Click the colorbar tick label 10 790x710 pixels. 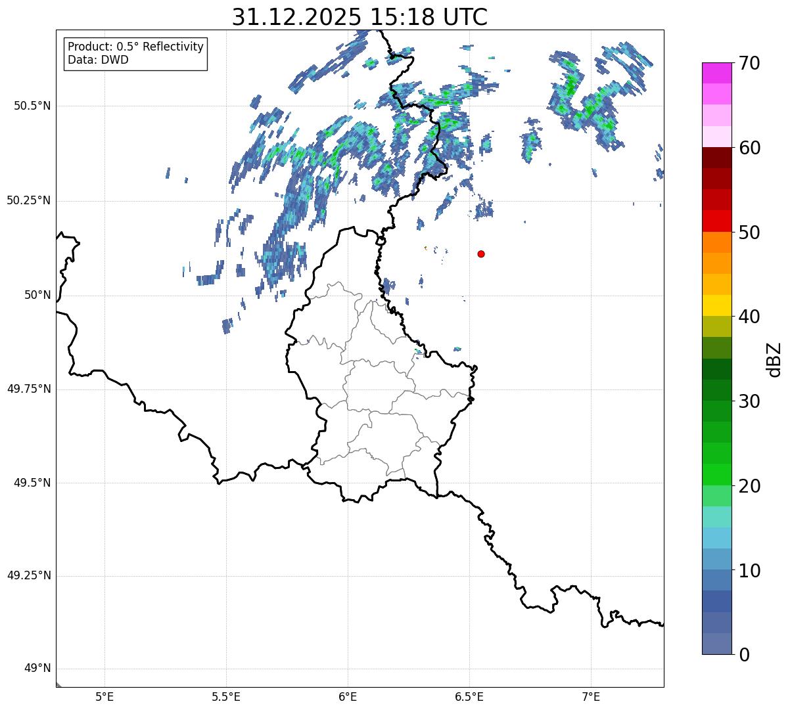[749, 571]
